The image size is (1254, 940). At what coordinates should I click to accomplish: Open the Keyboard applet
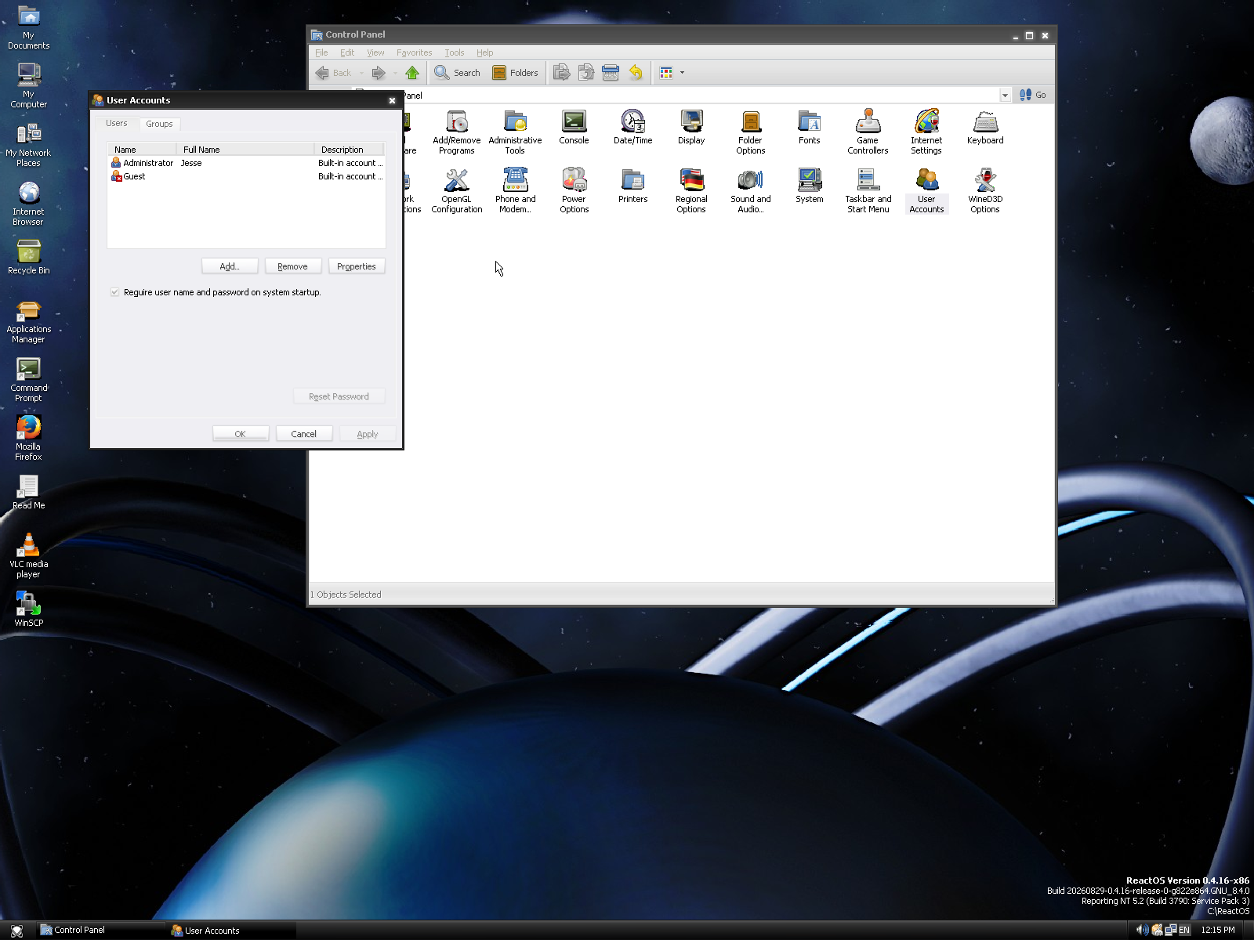point(985,126)
